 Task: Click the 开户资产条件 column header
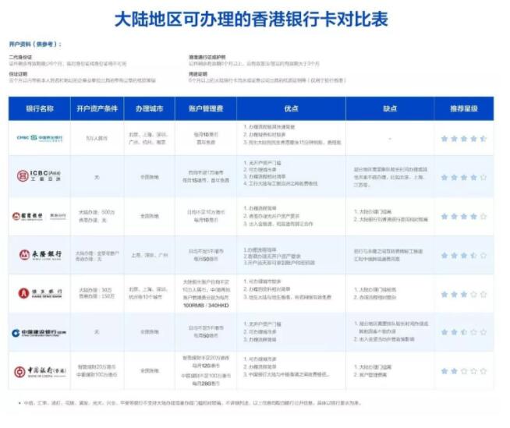97,108
